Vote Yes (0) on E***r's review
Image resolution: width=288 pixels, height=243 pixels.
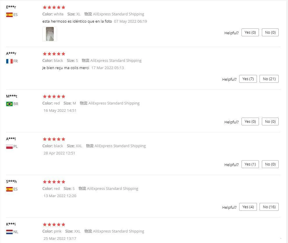tap(250, 33)
